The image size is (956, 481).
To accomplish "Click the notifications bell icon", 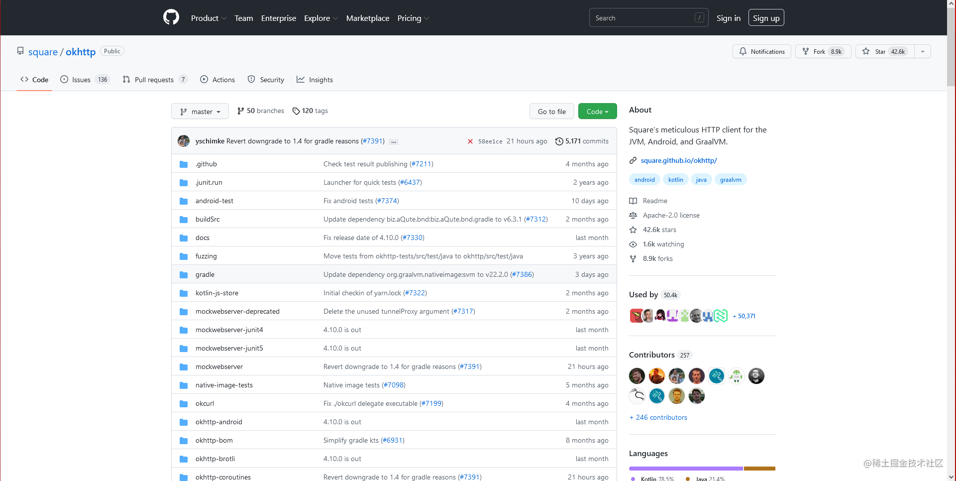I will pyautogui.click(x=743, y=51).
